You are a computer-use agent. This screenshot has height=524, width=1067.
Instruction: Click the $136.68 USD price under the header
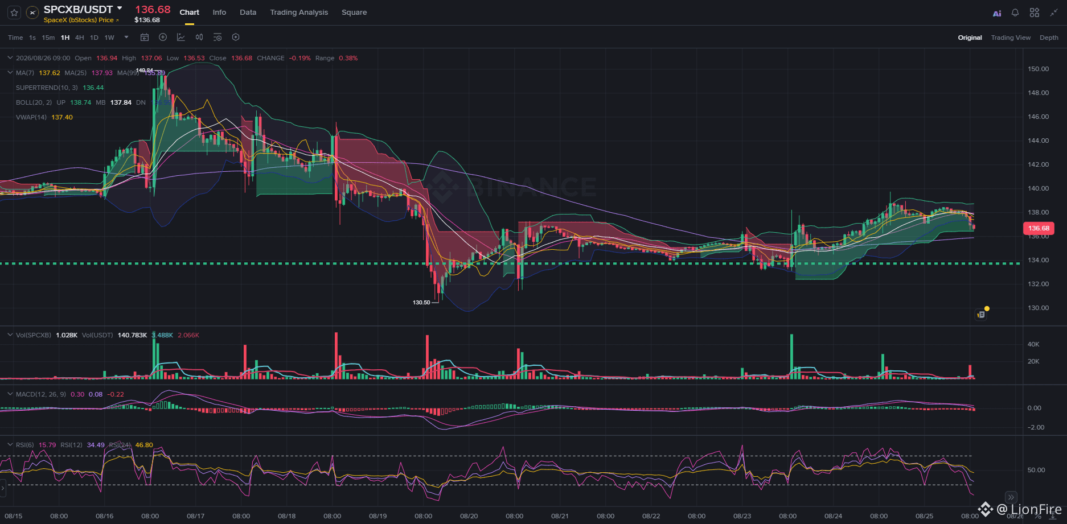pyautogui.click(x=147, y=20)
